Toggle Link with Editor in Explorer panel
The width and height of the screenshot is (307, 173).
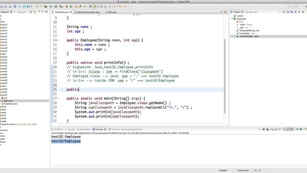(35, 12)
